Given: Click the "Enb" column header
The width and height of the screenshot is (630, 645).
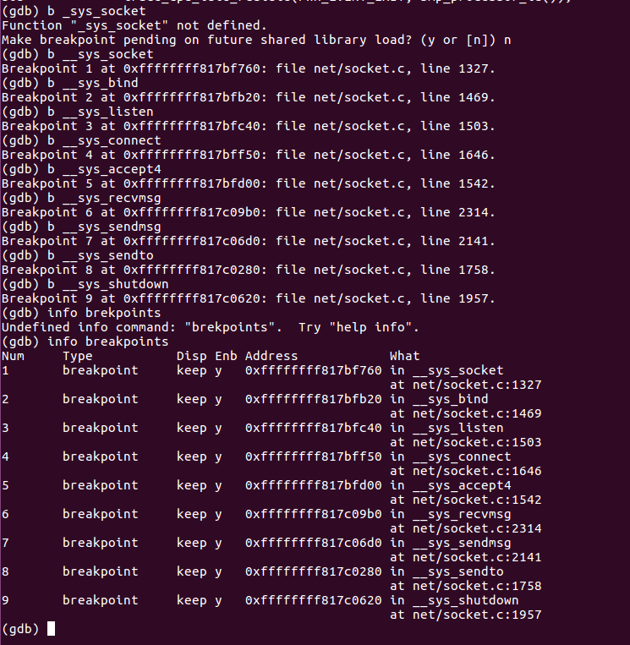Looking at the screenshot, I should pyautogui.click(x=225, y=356).
